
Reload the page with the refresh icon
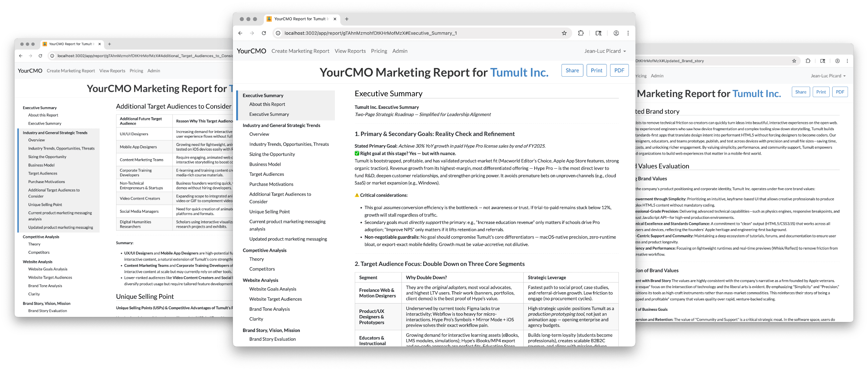tap(264, 33)
